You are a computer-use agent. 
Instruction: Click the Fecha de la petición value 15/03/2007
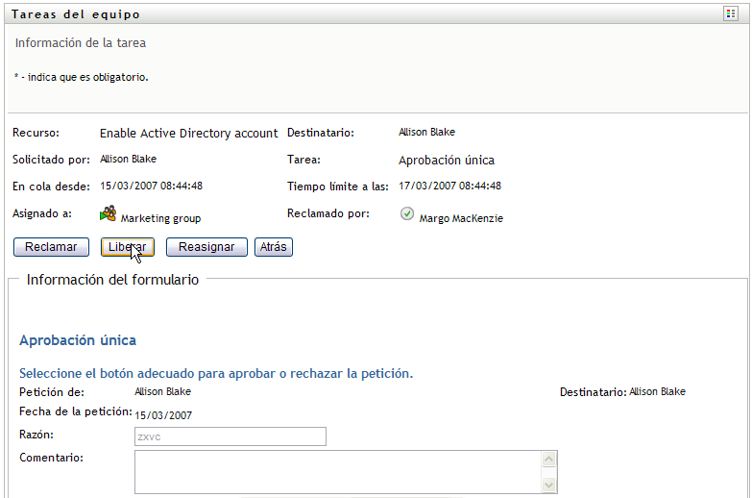point(163,415)
